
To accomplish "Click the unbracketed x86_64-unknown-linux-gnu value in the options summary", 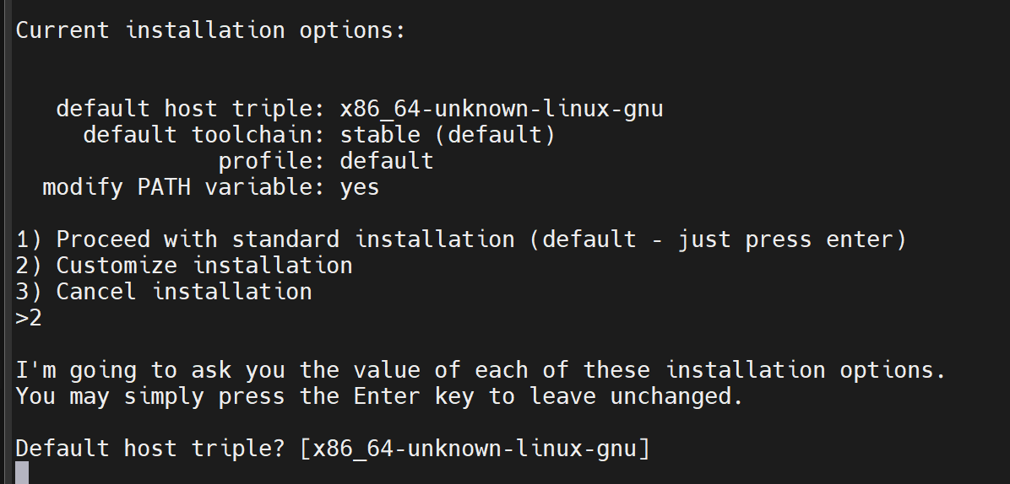I will click(502, 109).
